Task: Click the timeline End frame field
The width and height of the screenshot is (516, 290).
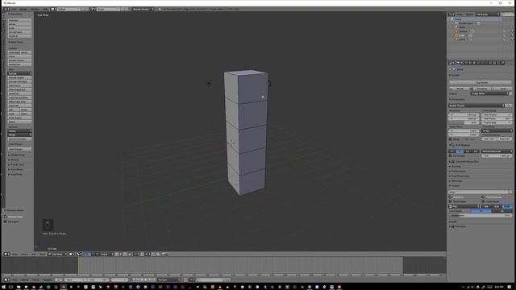Action: click(98, 280)
